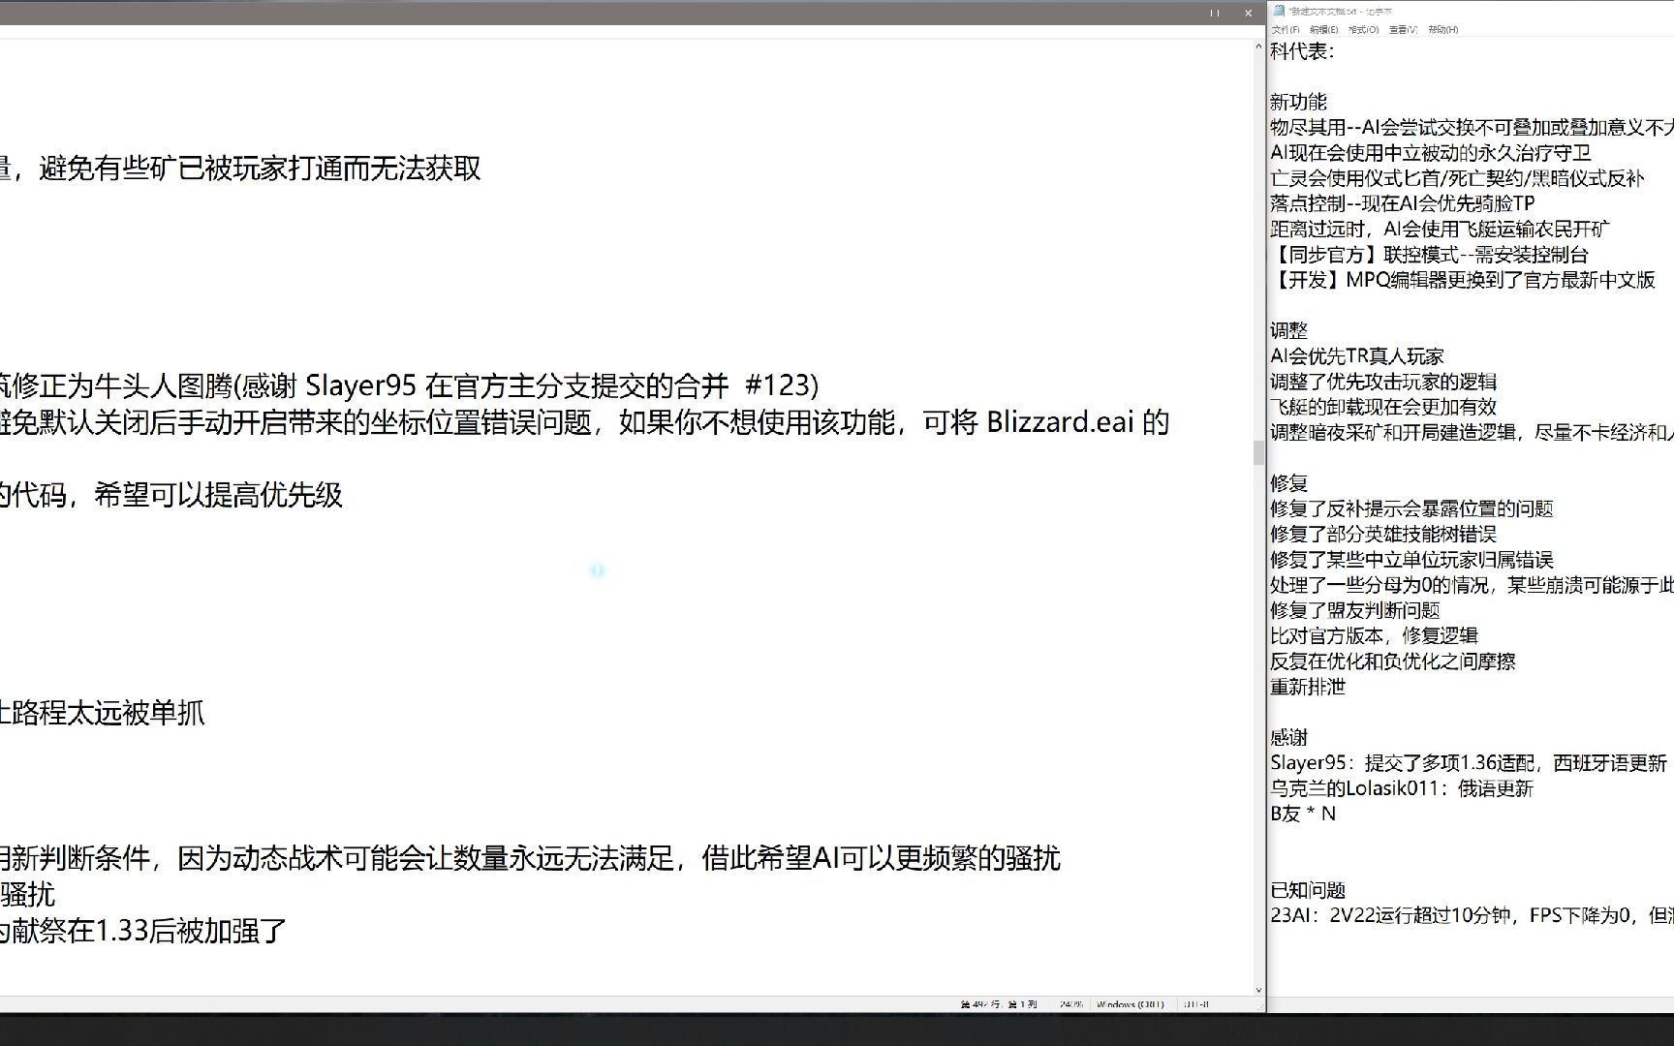Click the 修复 heading in Notepad
The image size is (1674, 1046).
point(1288,482)
